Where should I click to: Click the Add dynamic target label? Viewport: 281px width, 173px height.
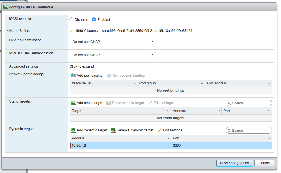pos(92,130)
